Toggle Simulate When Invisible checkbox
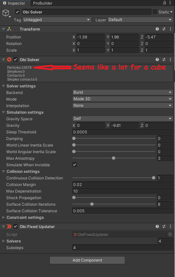 coord(75,165)
